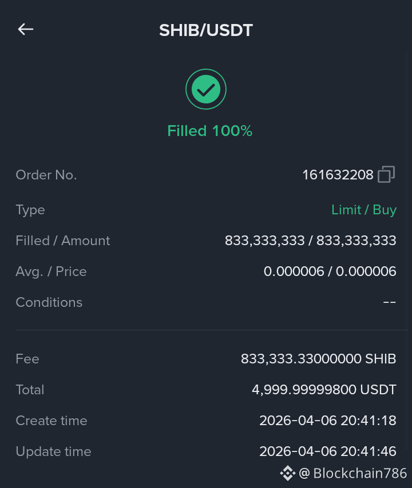
Task: Click the @Blockchain786 watermark text
Action: pos(353,473)
